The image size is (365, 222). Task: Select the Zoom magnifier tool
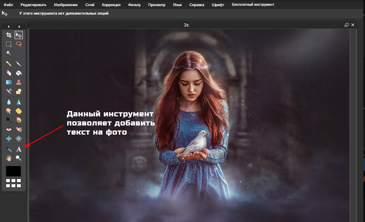19,158
